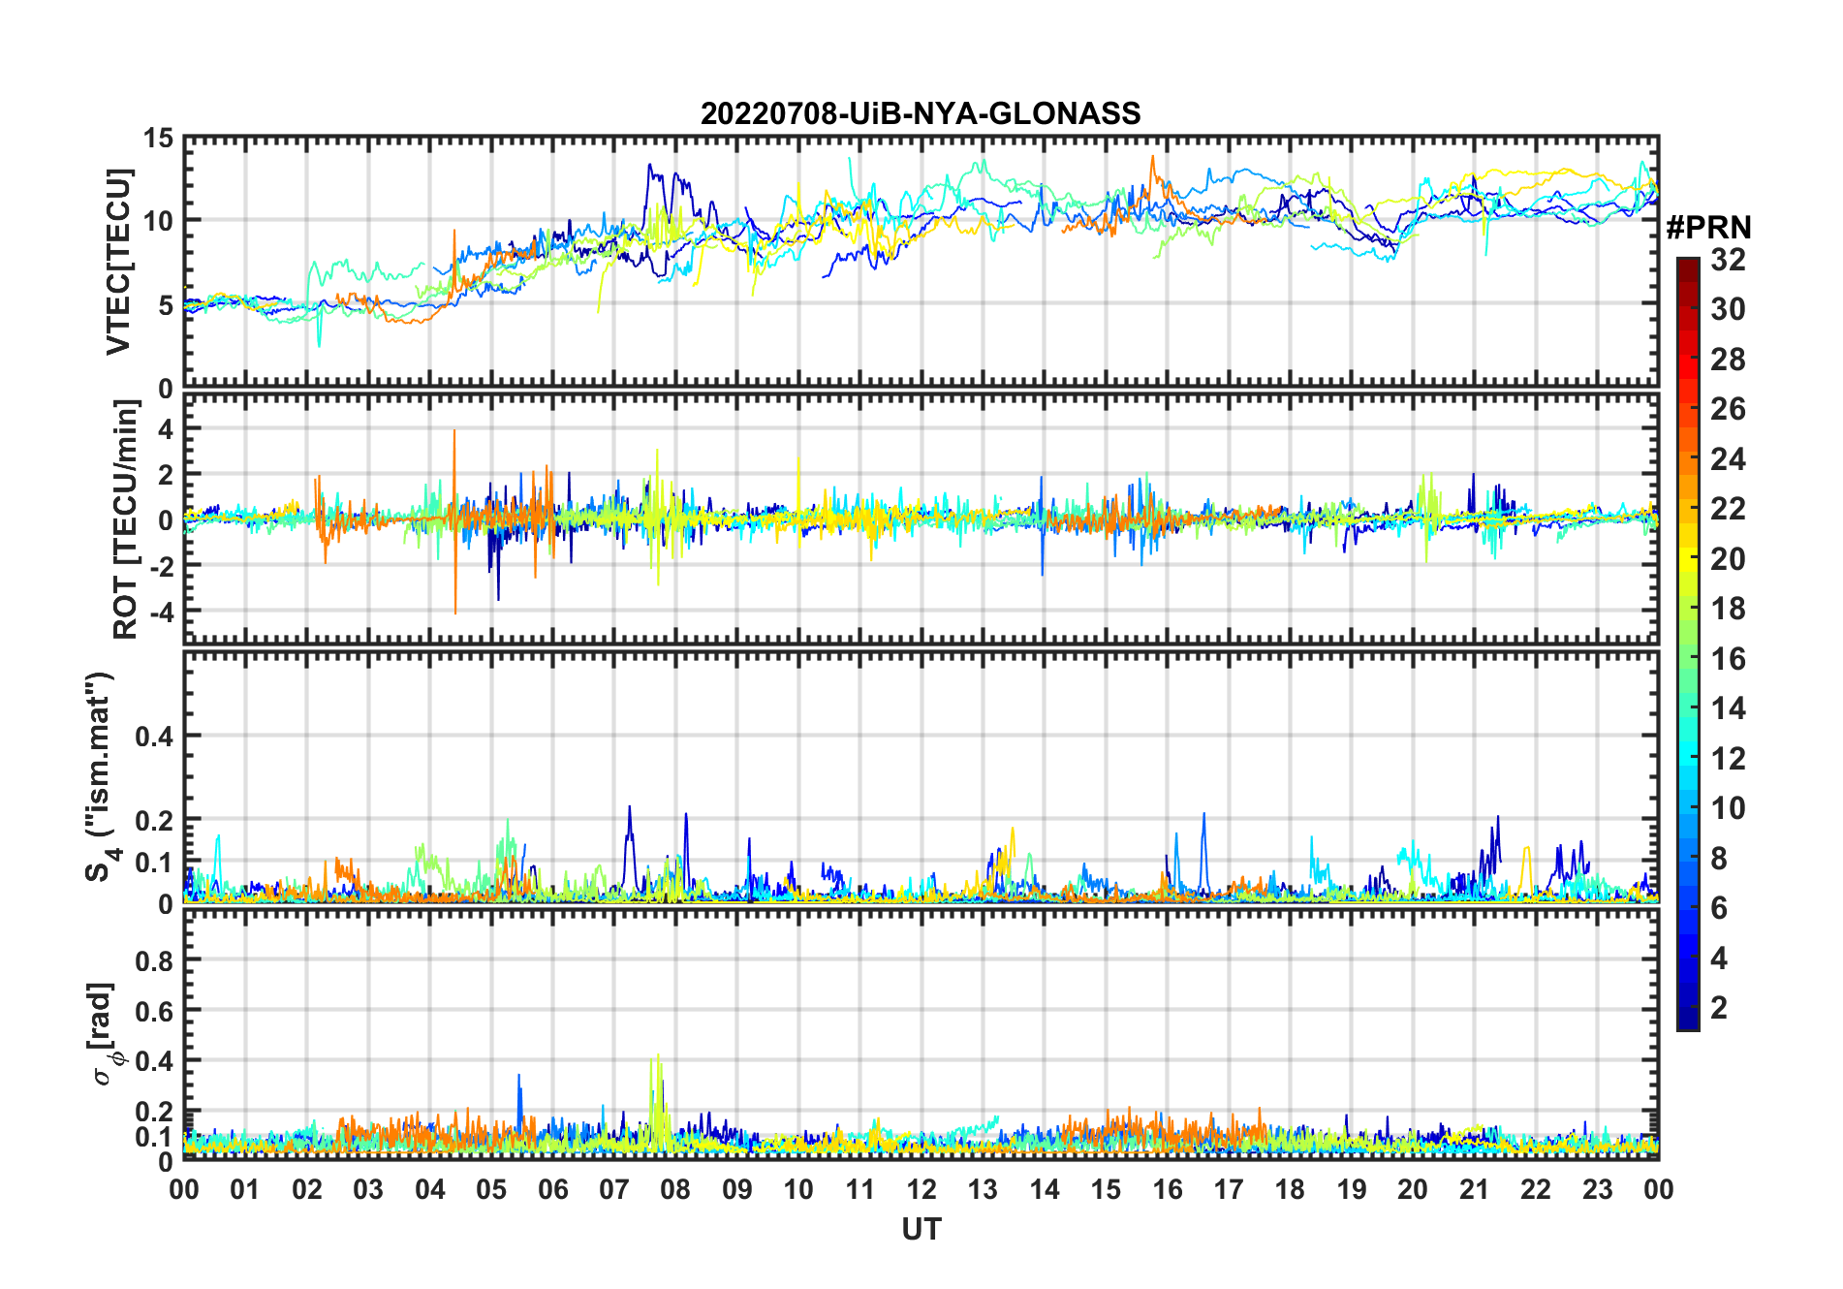This screenshot has height=1289, width=1843.
Task: Click the x-axis tick label 23
Action: [1597, 1189]
